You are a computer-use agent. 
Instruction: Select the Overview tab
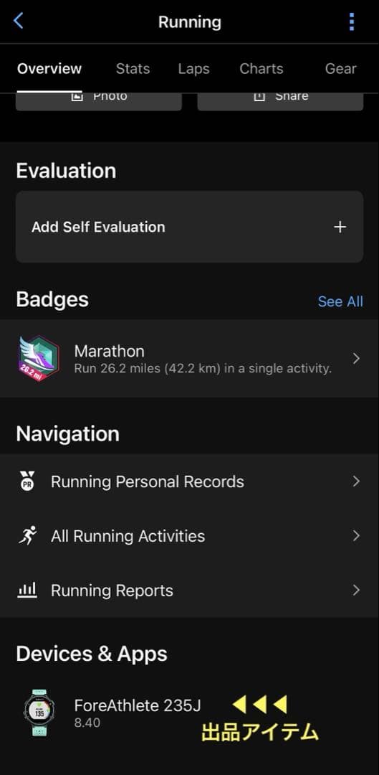pos(49,69)
